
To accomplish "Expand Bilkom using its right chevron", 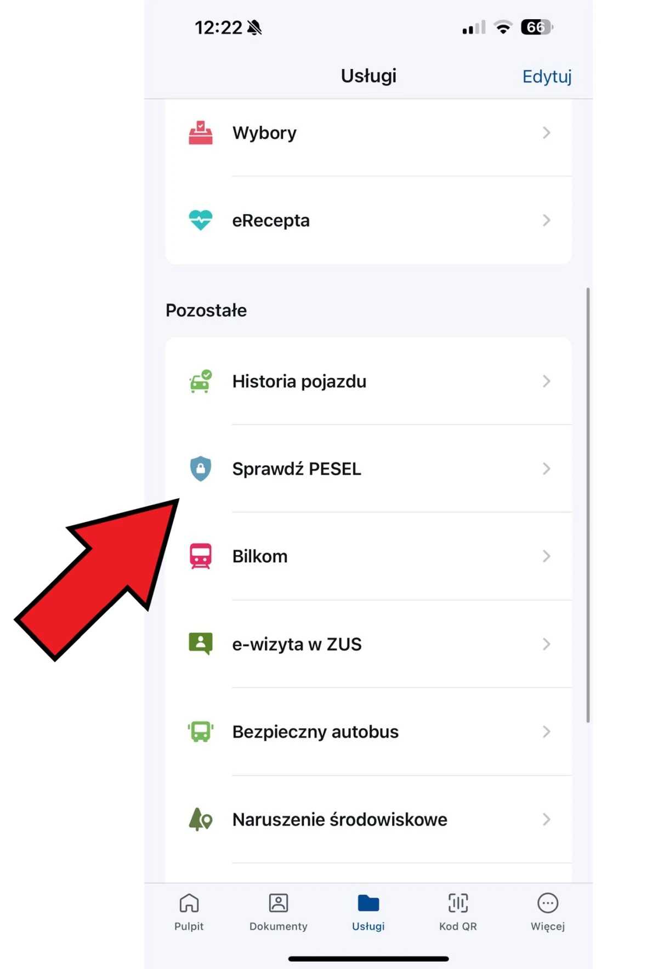I will pos(546,556).
